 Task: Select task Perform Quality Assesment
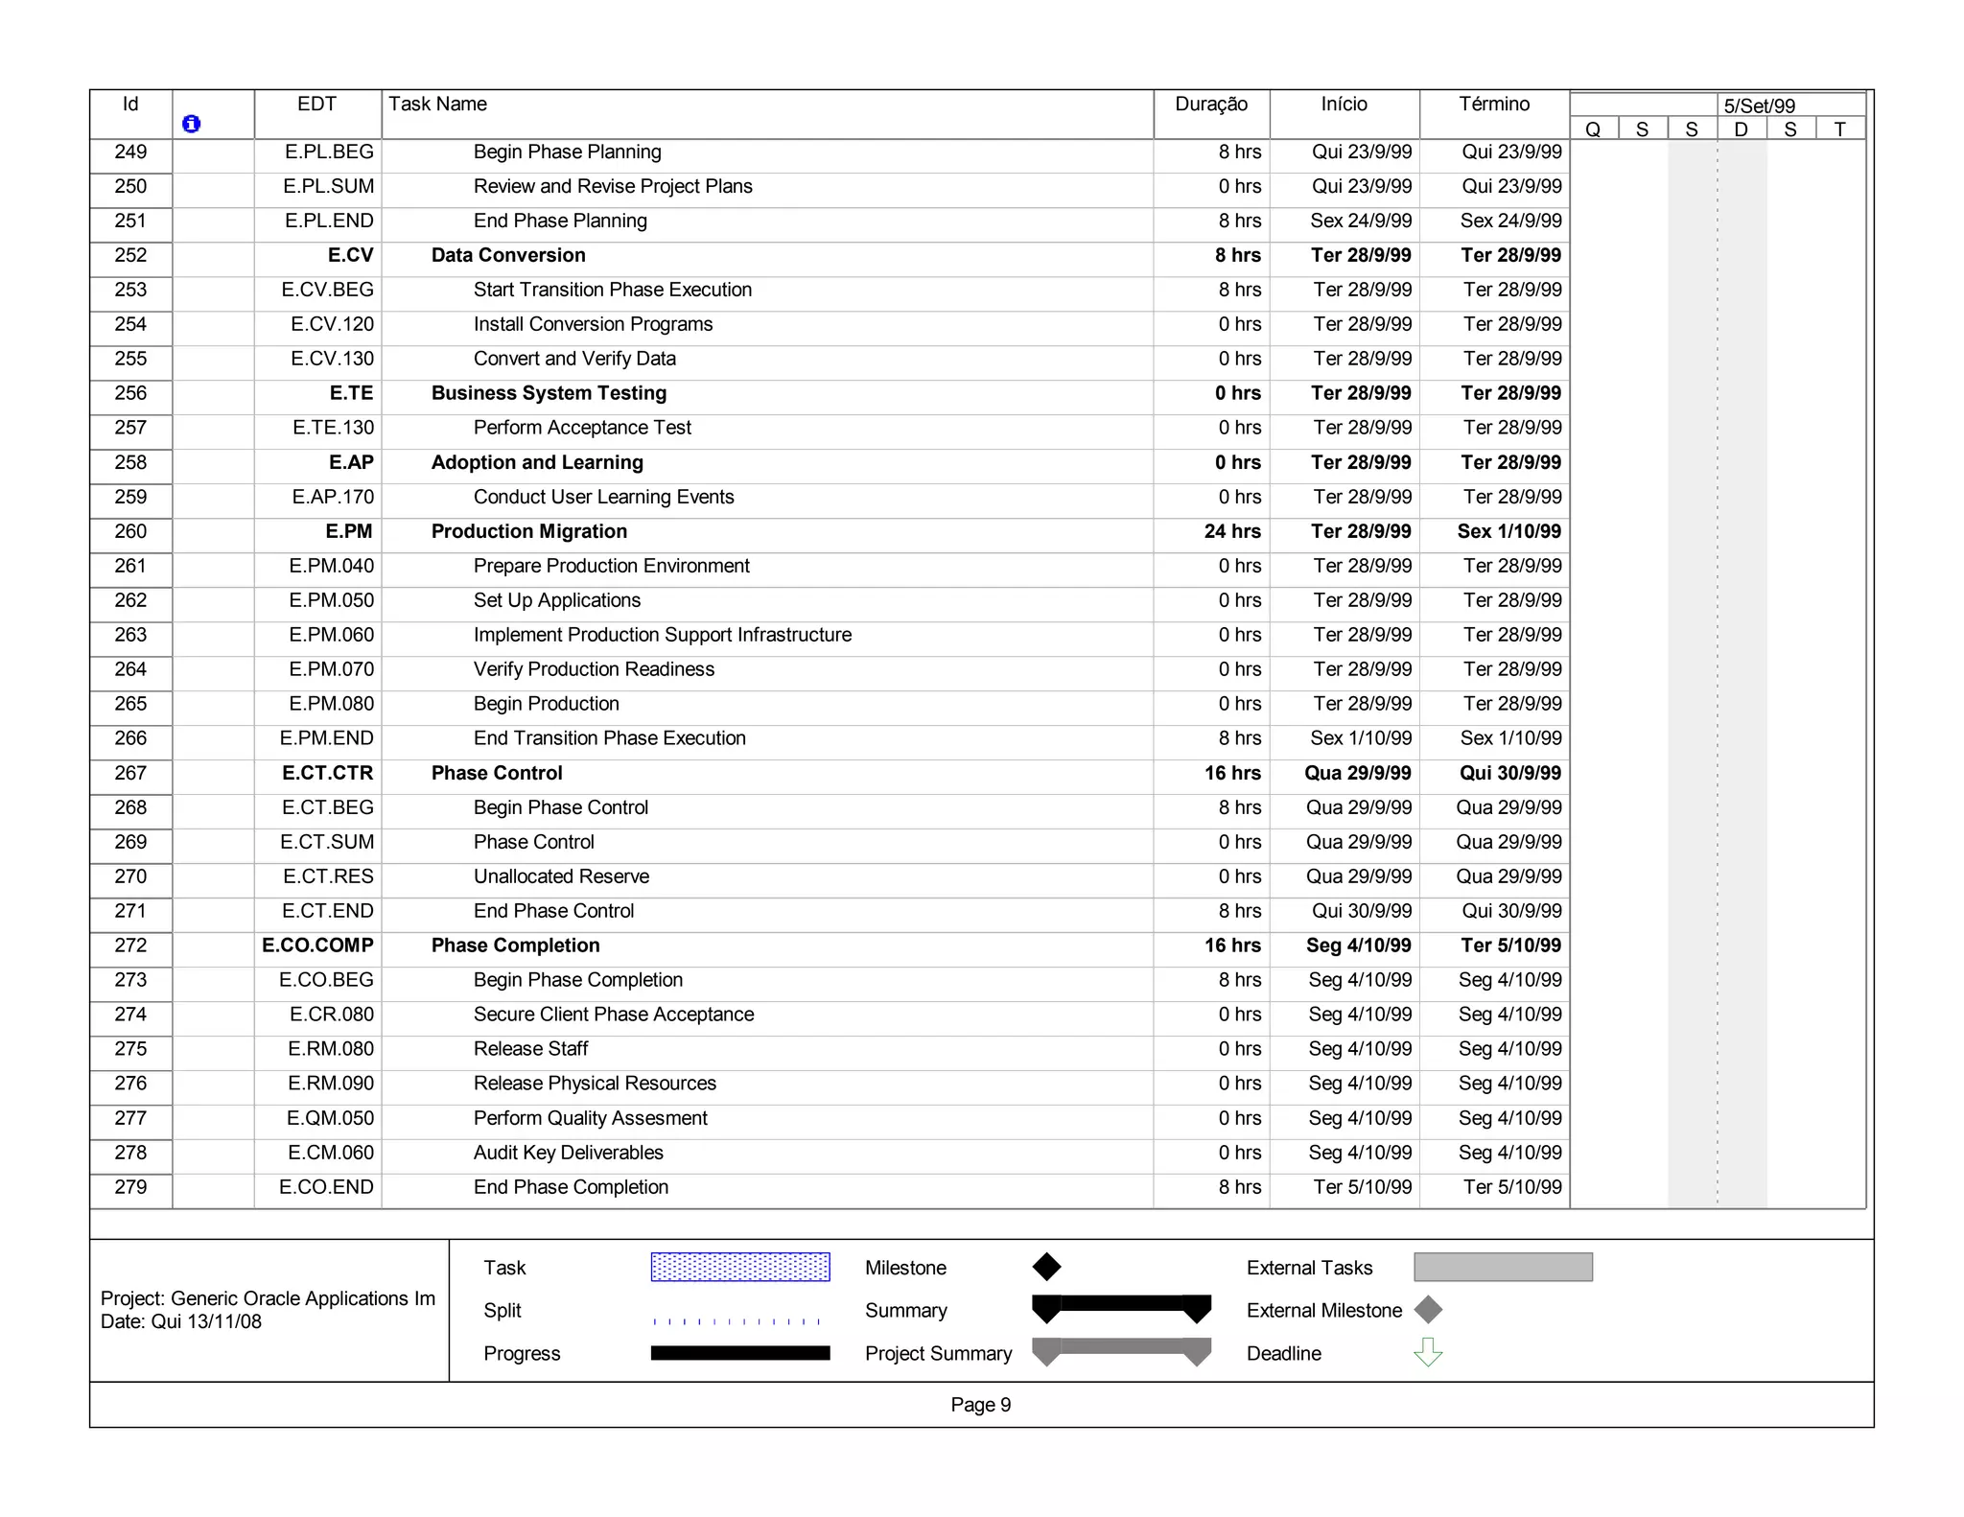(590, 1119)
